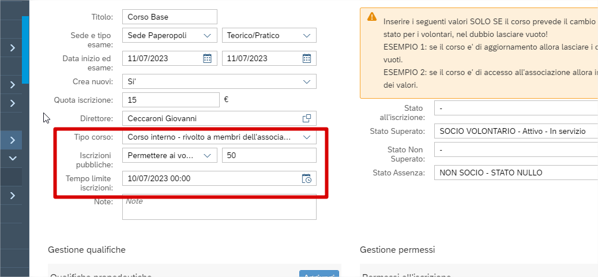Screen dimensions: 598x277
Task: Expand the Iscrizioni pubbliche dropdown
Action: [x=208, y=156]
